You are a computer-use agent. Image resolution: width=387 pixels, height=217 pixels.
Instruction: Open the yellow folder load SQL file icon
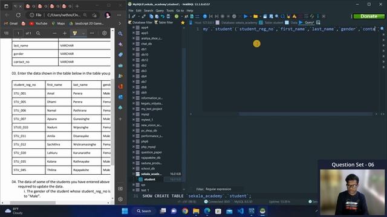[x=255, y=16]
